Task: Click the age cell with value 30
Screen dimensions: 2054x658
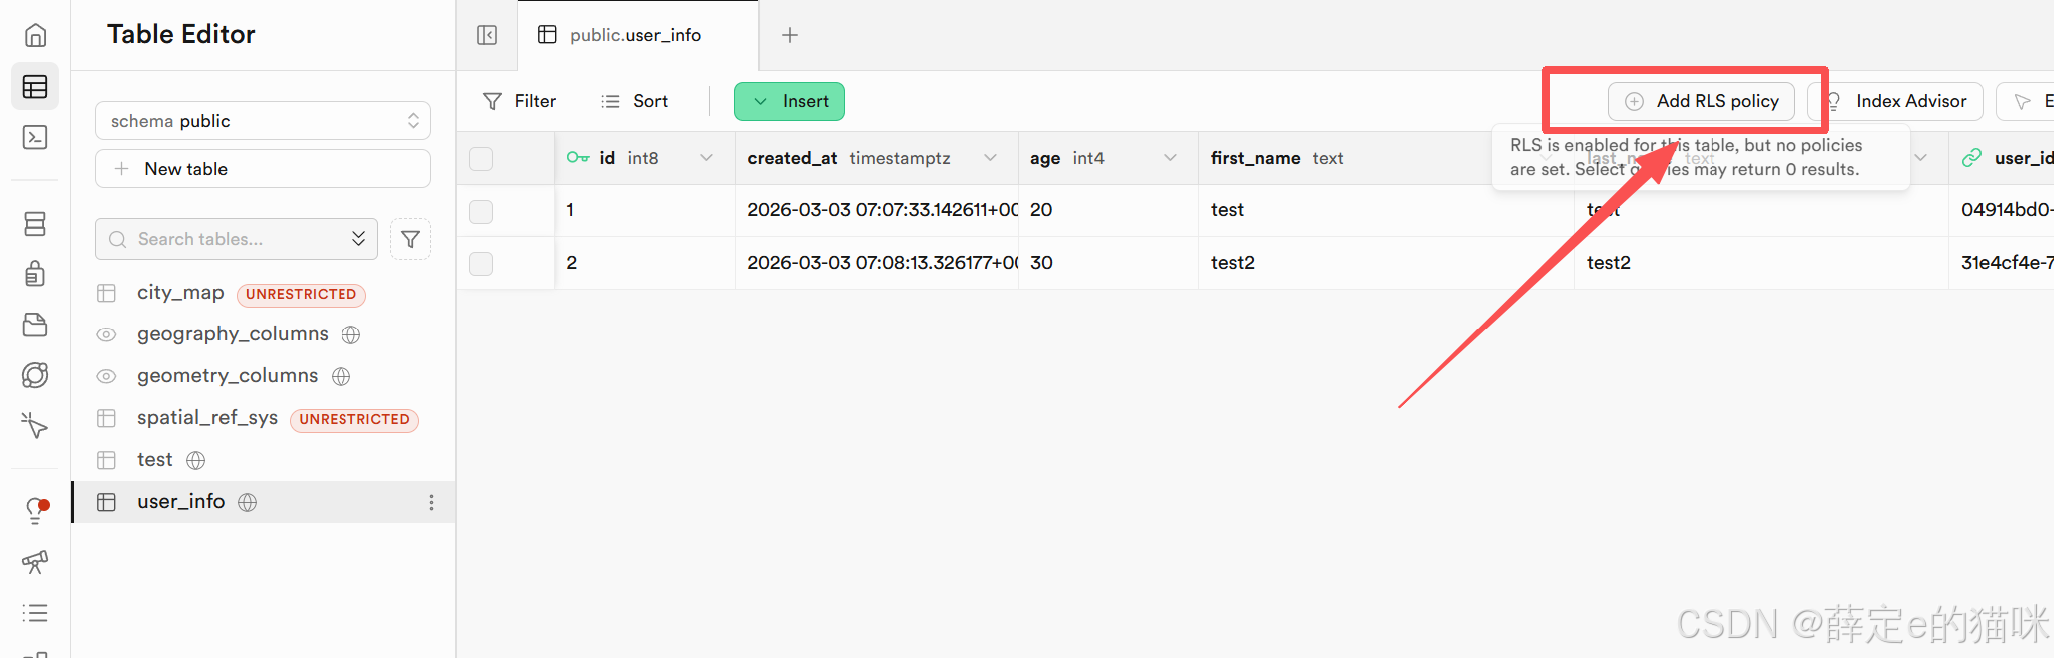Action: (x=1108, y=263)
